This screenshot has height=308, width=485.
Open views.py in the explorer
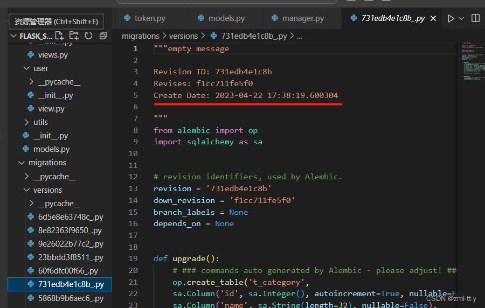(x=53, y=55)
